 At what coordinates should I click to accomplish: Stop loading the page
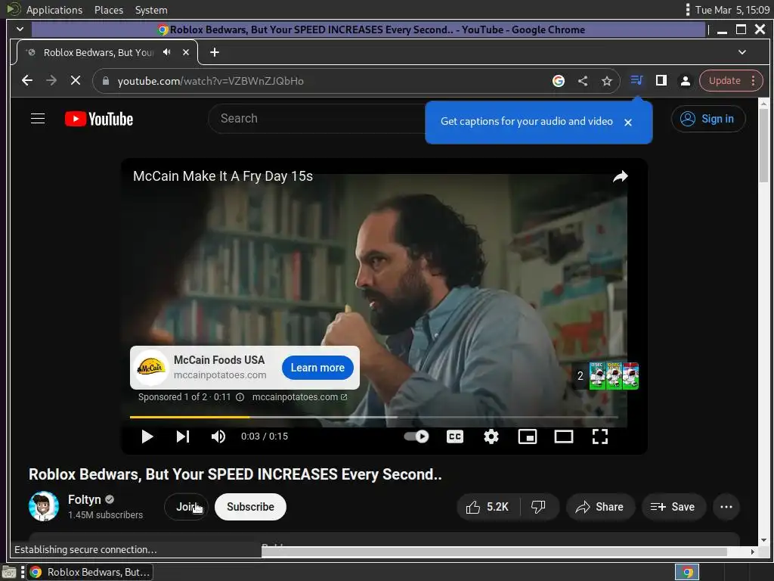(76, 80)
